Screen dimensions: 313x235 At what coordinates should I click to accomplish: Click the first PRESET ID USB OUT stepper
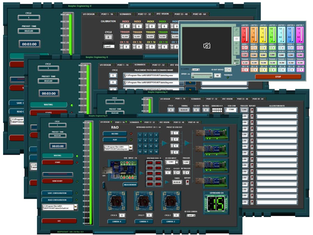tap(175, 133)
